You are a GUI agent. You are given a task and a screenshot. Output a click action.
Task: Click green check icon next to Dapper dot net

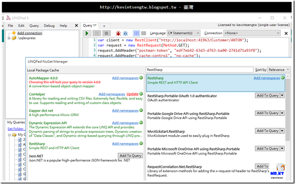coord(141,110)
